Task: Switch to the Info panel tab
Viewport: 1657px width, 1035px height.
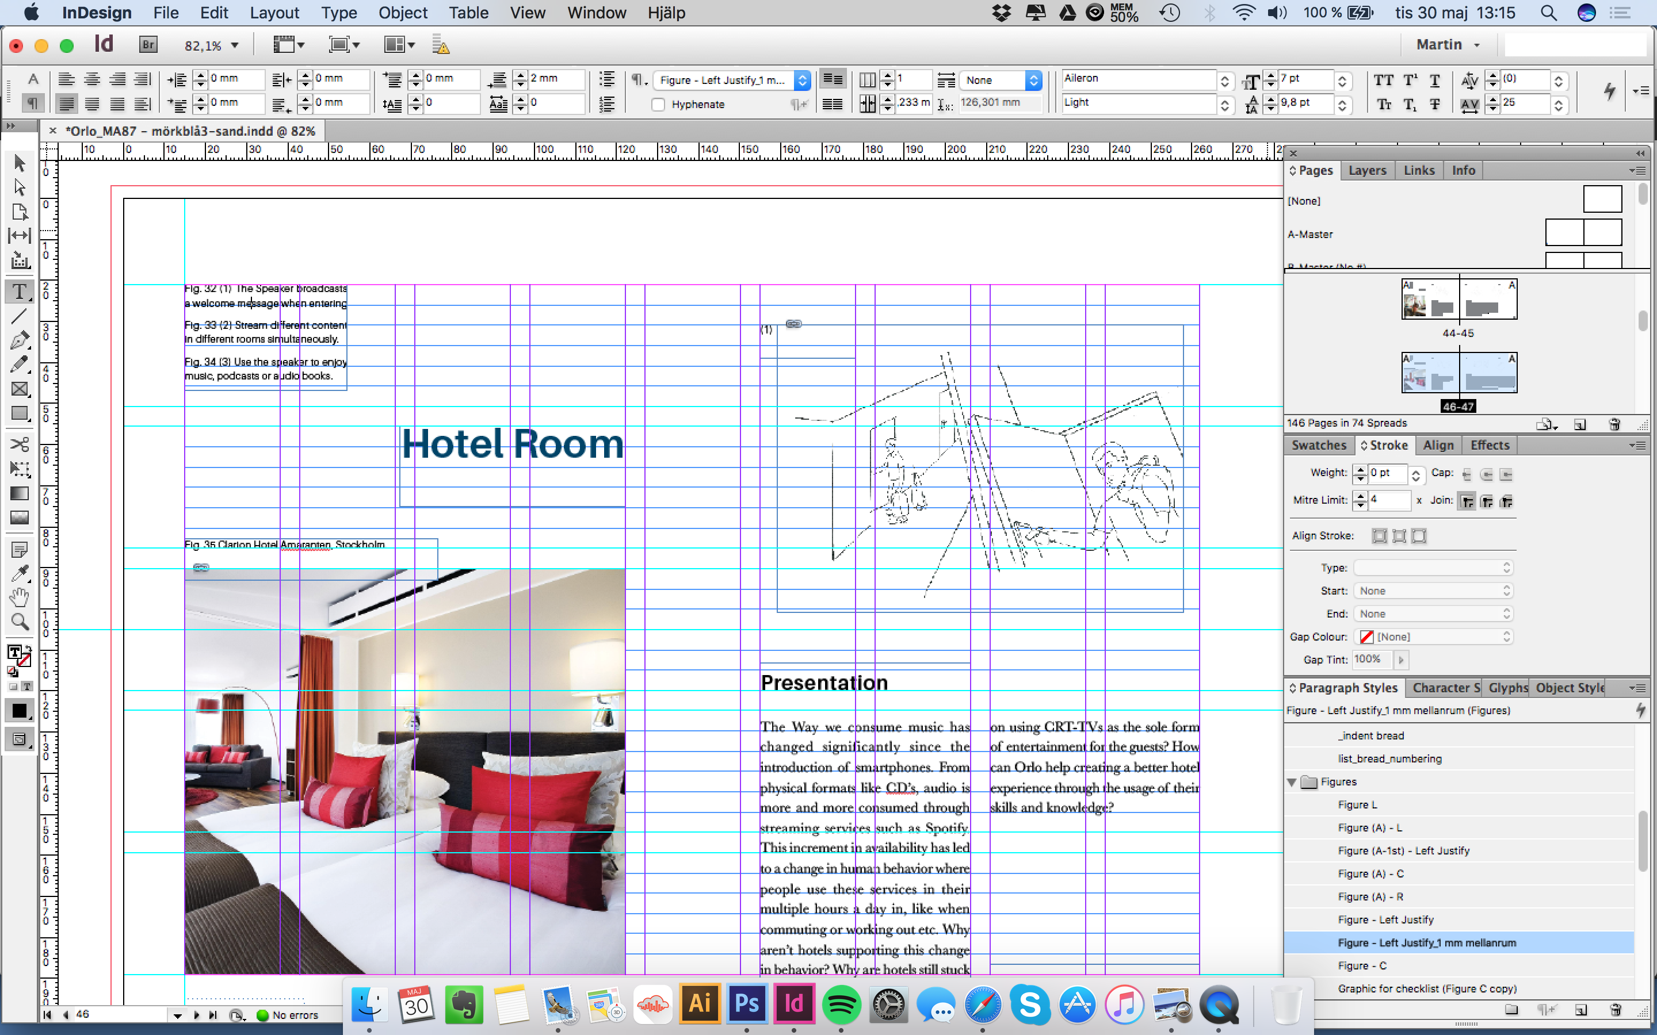Action: click(x=1460, y=169)
